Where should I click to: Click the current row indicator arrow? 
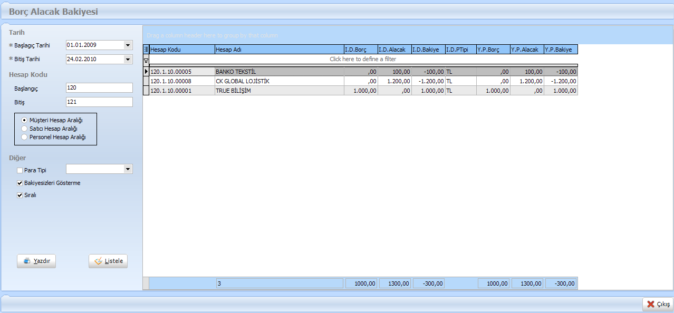point(146,71)
